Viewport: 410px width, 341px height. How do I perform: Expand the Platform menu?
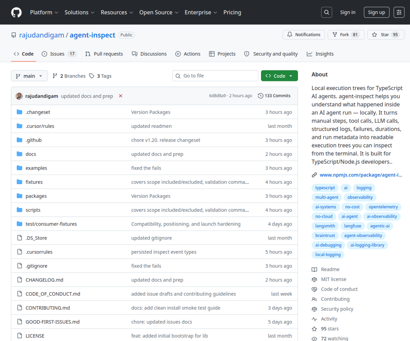(x=44, y=13)
